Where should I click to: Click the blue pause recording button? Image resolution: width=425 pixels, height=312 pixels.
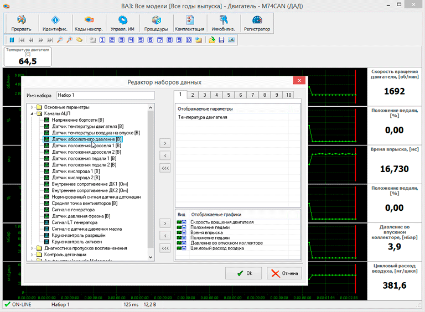12,40
